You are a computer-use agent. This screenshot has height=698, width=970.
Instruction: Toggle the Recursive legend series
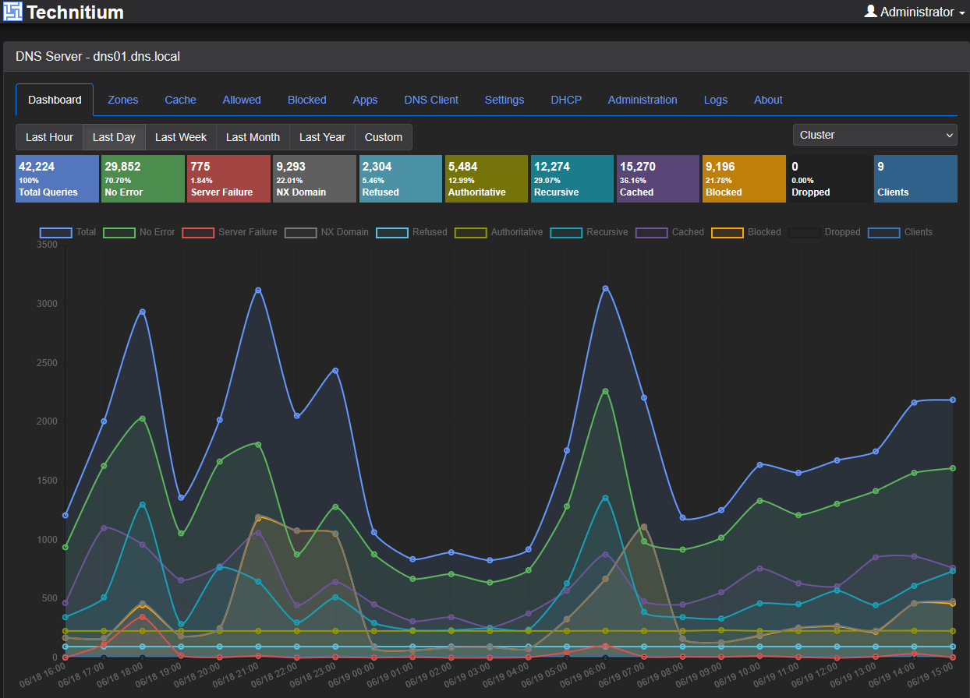click(589, 232)
